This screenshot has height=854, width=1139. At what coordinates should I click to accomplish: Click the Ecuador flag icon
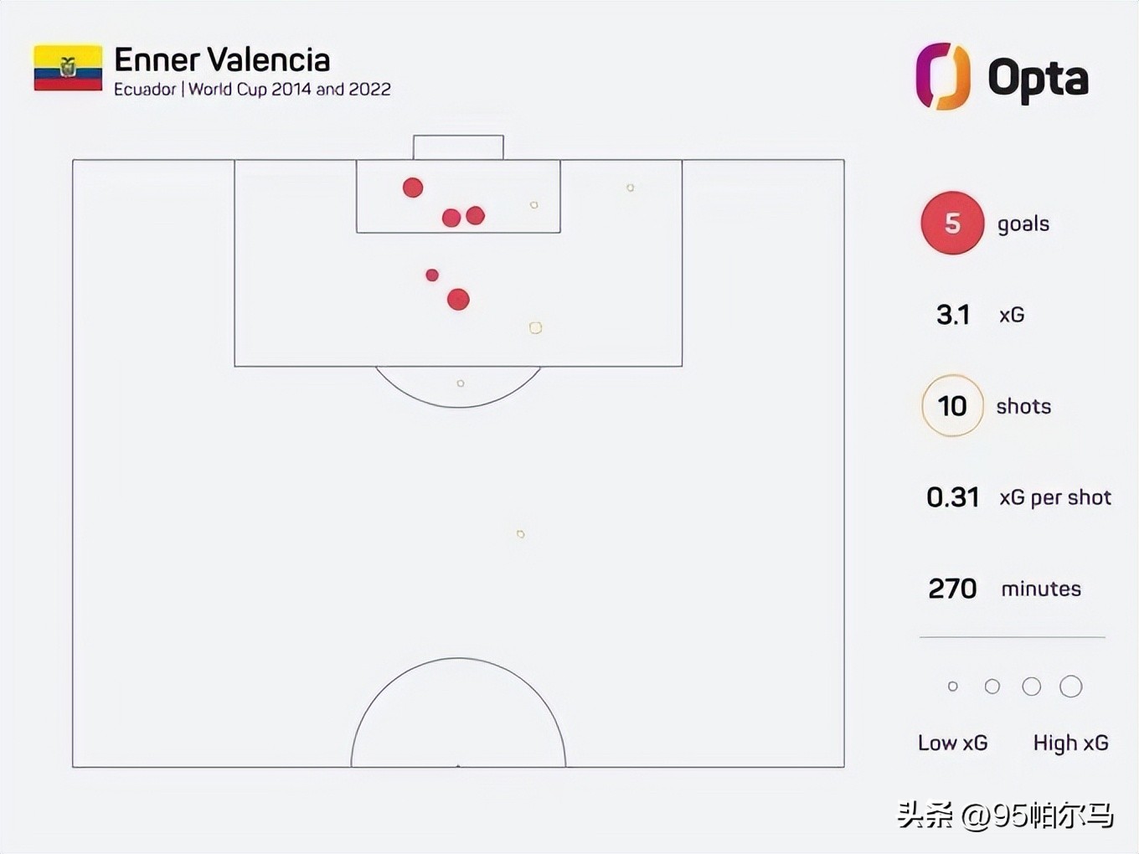68,68
